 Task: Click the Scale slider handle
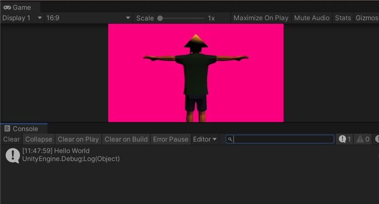160,18
